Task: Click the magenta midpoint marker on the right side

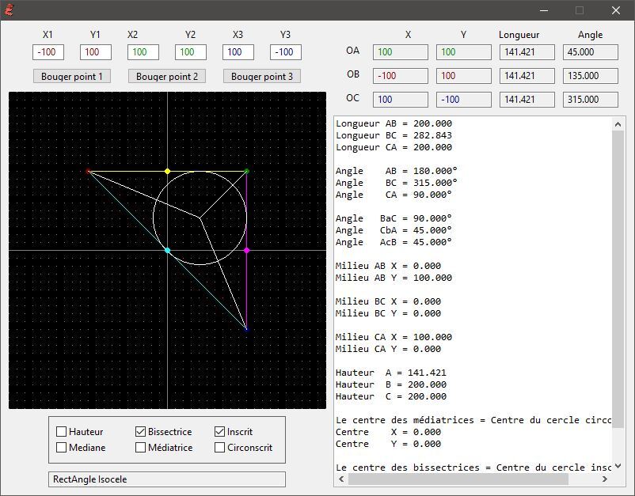Action: pyautogui.click(x=246, y=250)
